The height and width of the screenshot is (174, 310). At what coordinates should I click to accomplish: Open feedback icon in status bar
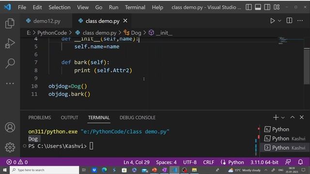pyautogui.click(x=288, y=162)
